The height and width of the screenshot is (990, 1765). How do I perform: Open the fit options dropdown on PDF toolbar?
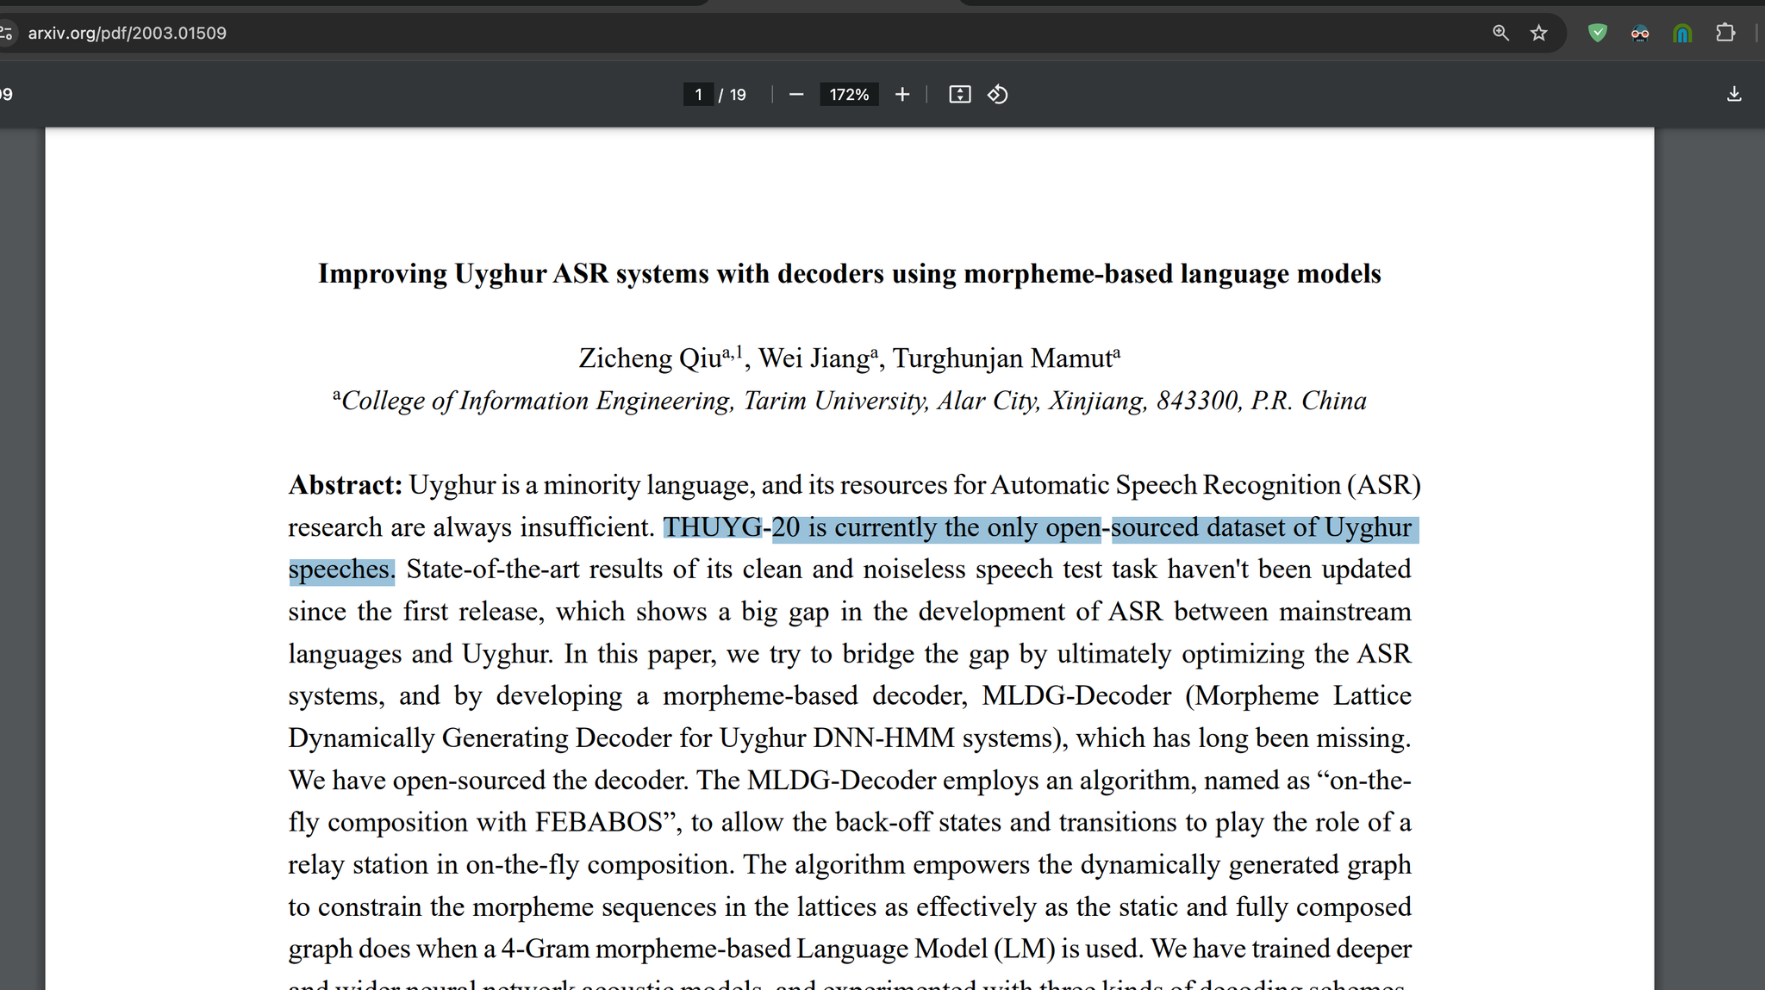click(959, 94)
